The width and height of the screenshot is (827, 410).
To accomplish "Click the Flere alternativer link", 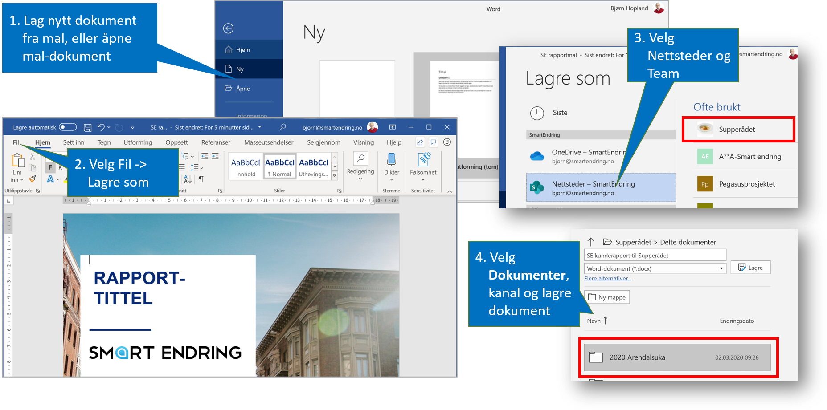I will point(608,278).
